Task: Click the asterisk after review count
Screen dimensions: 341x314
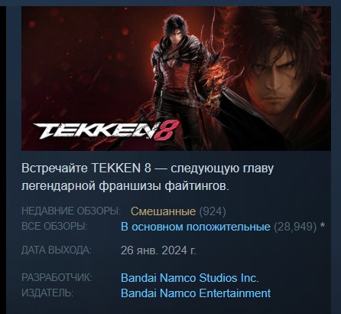Action: point(323,226)
